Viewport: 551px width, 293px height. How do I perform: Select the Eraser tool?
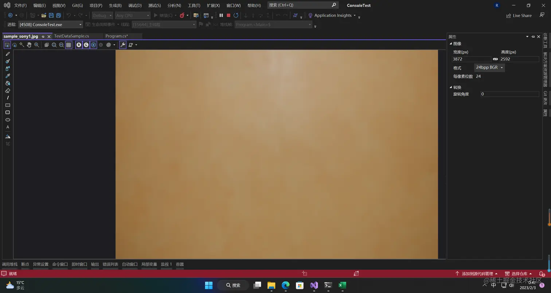coord(8,90)
